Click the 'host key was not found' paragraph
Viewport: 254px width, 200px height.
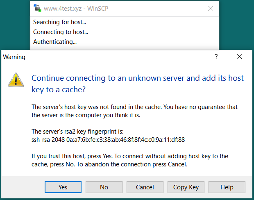click(134, 111)
